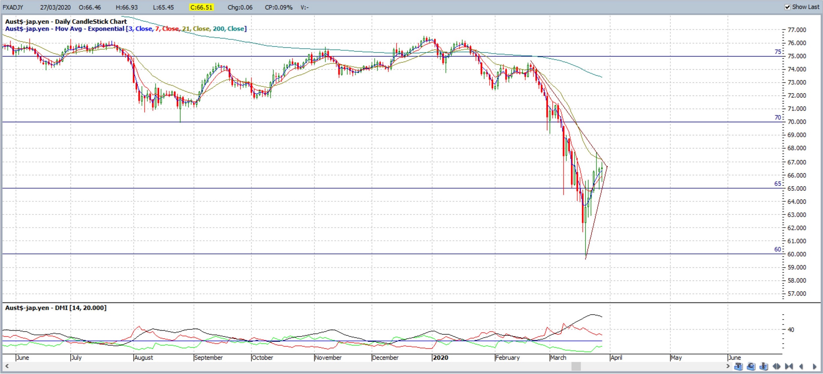Click the Daily CandleStick Chart title
823x374 pixels.
(x=66, y=21)
